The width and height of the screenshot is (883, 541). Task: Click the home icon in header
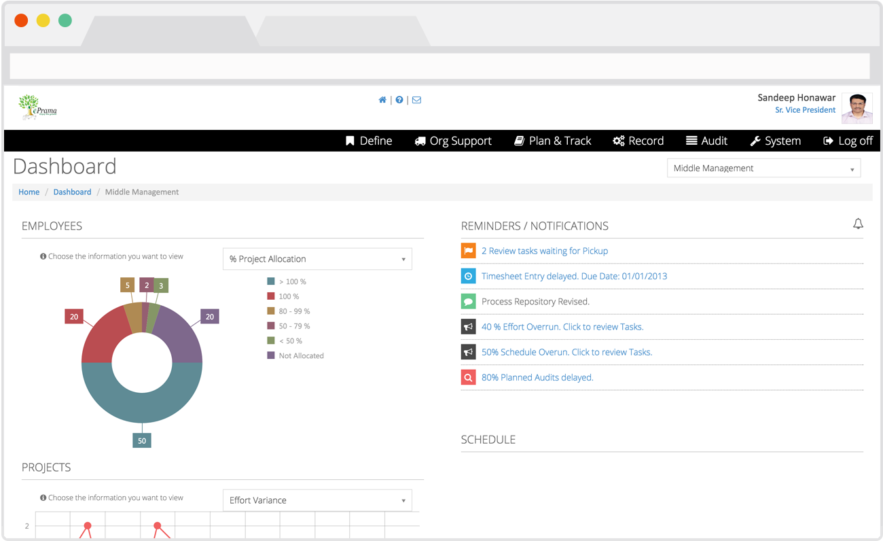382,100
